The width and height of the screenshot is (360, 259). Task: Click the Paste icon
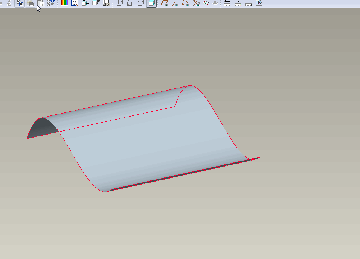[x=30, y=3]
